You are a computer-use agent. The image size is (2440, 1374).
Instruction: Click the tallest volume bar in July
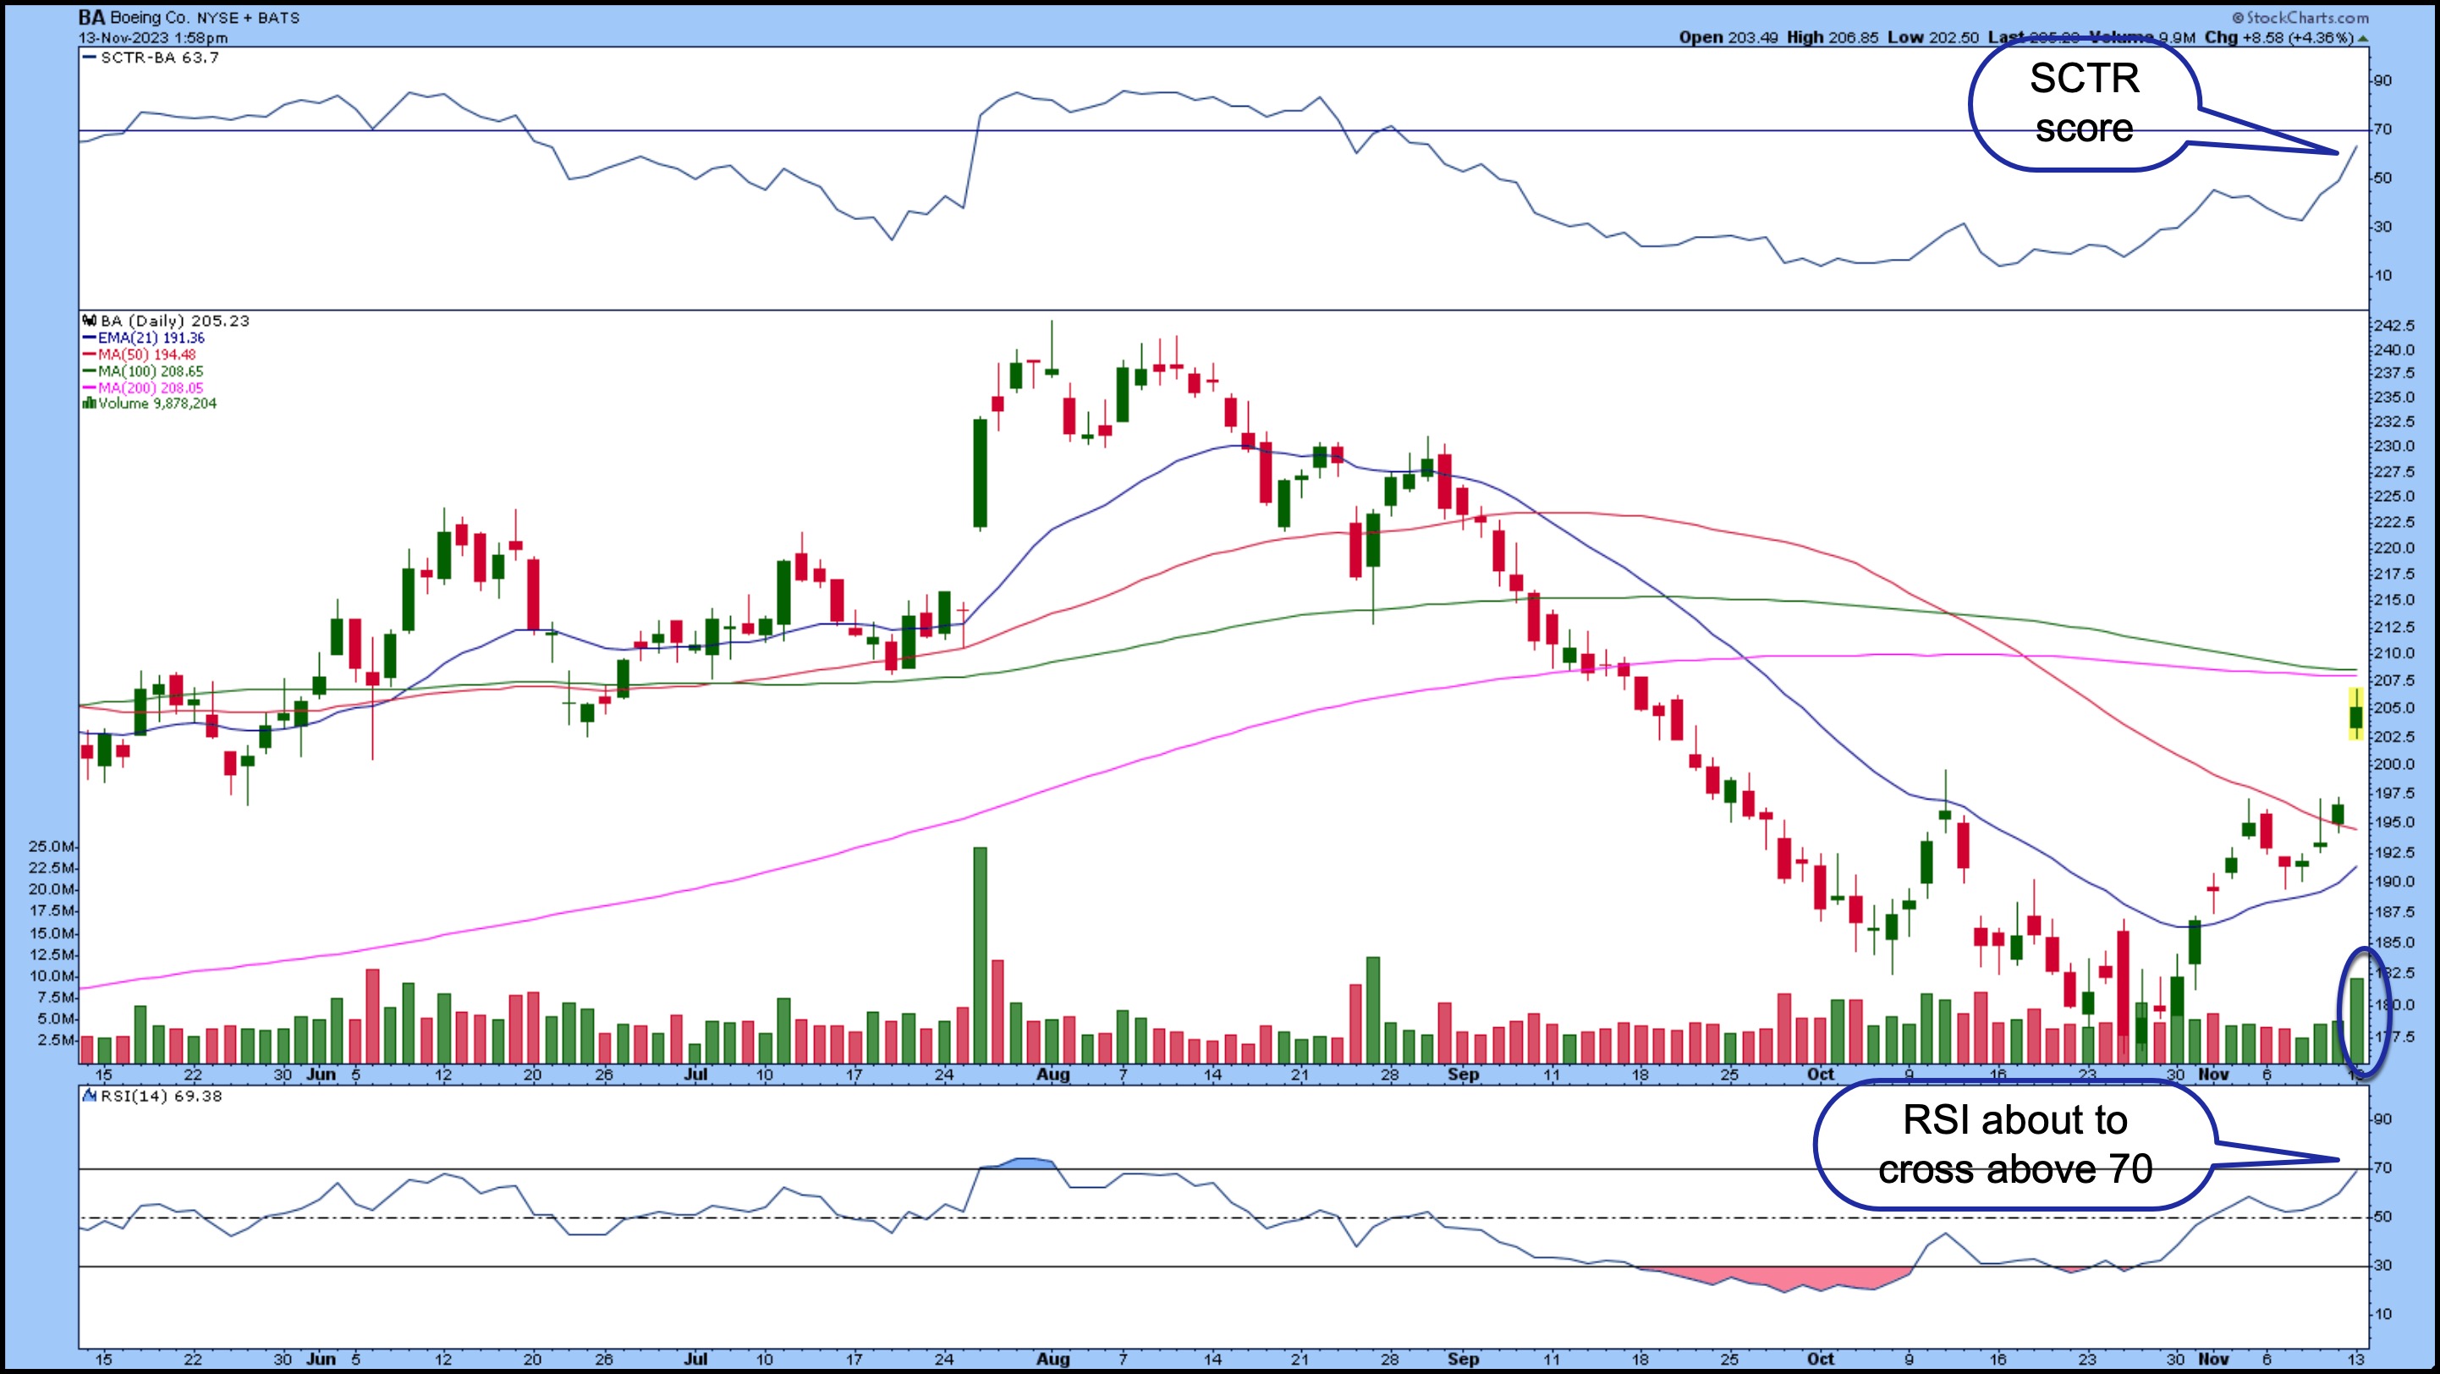(x=980, y=954)
